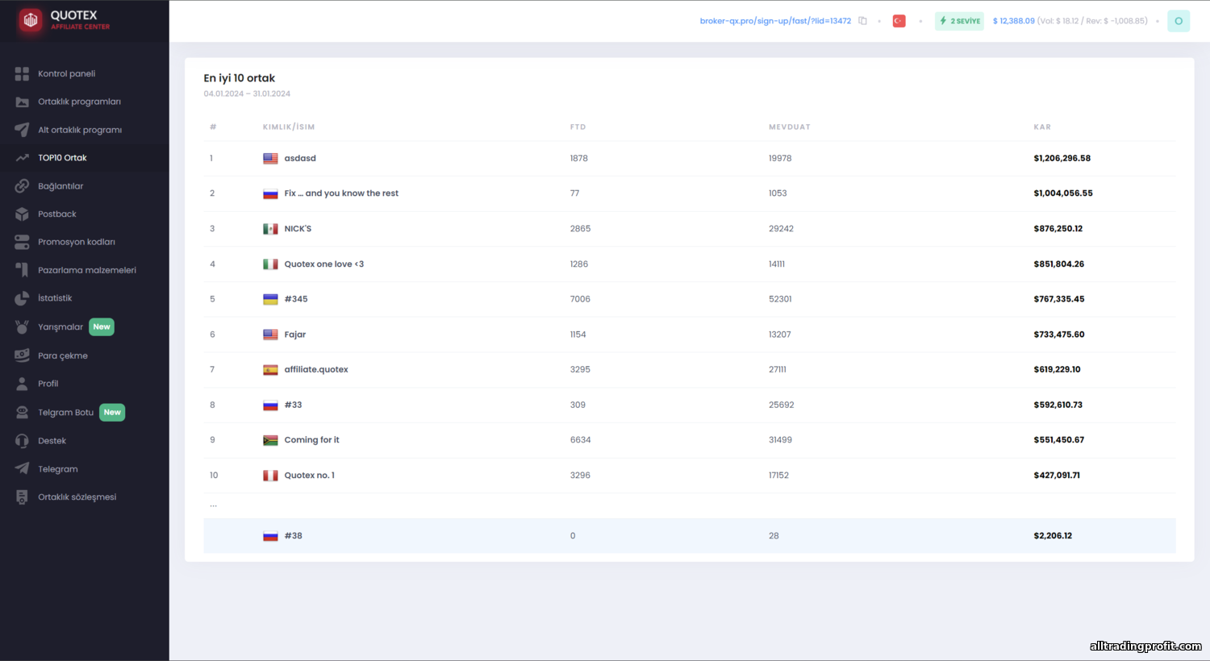Click the broker-qx.pro sign-up link
This screenshot has height=661, width=1210.
coord(775,21)
